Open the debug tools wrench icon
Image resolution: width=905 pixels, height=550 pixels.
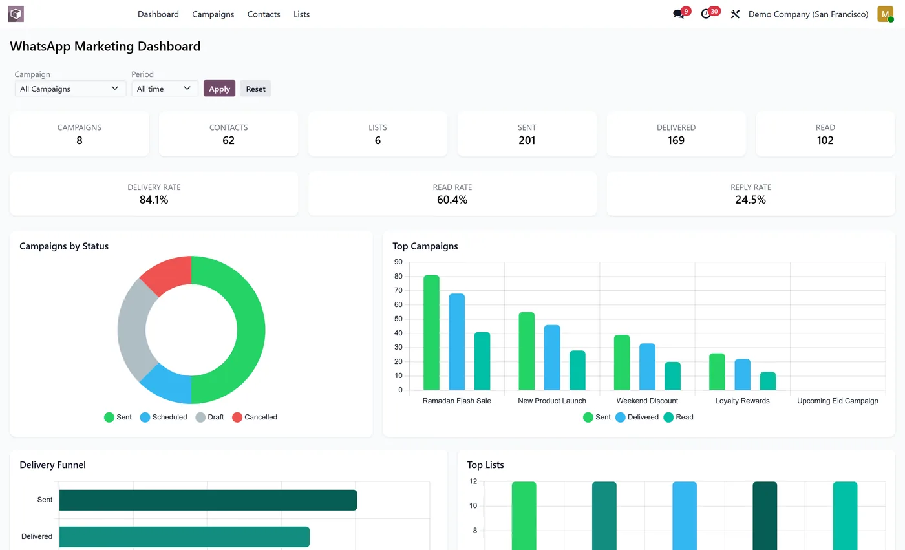(x=735, y=14)
